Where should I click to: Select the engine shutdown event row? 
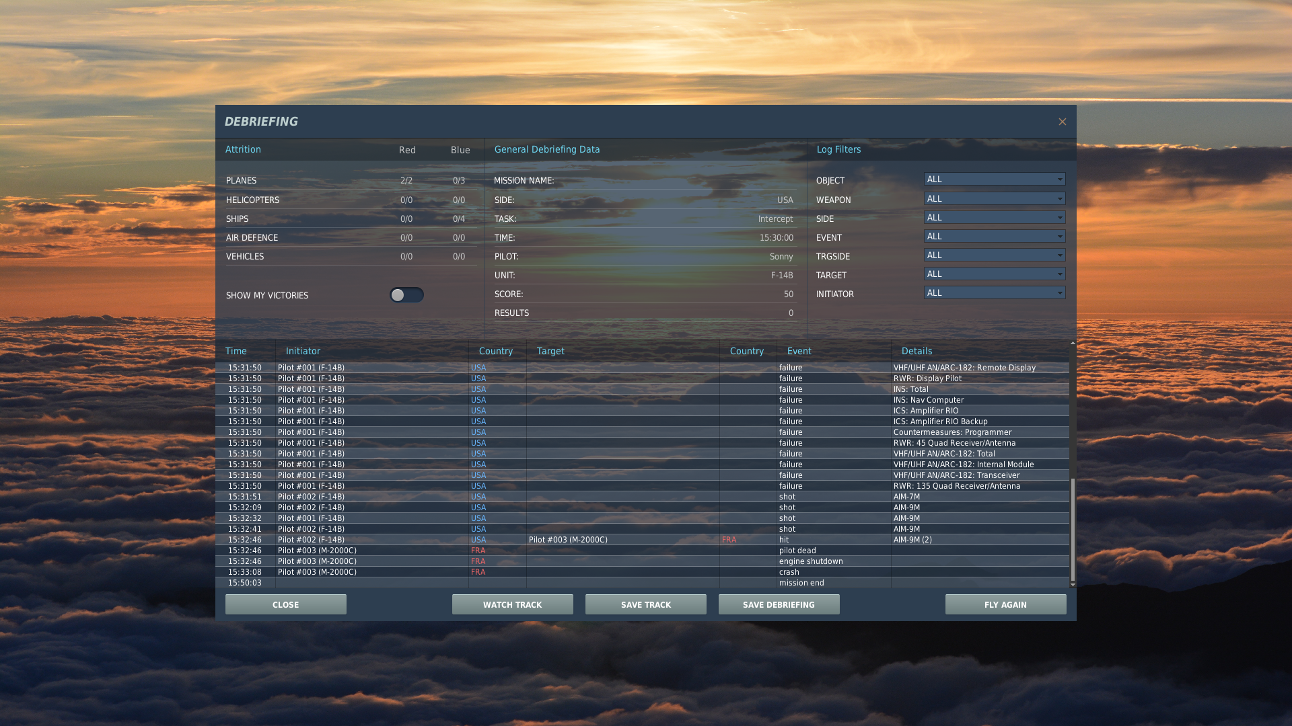pyautogui.click(x=642, y=561)
